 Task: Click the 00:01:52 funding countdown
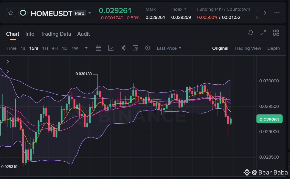click(x=231, y=17)
